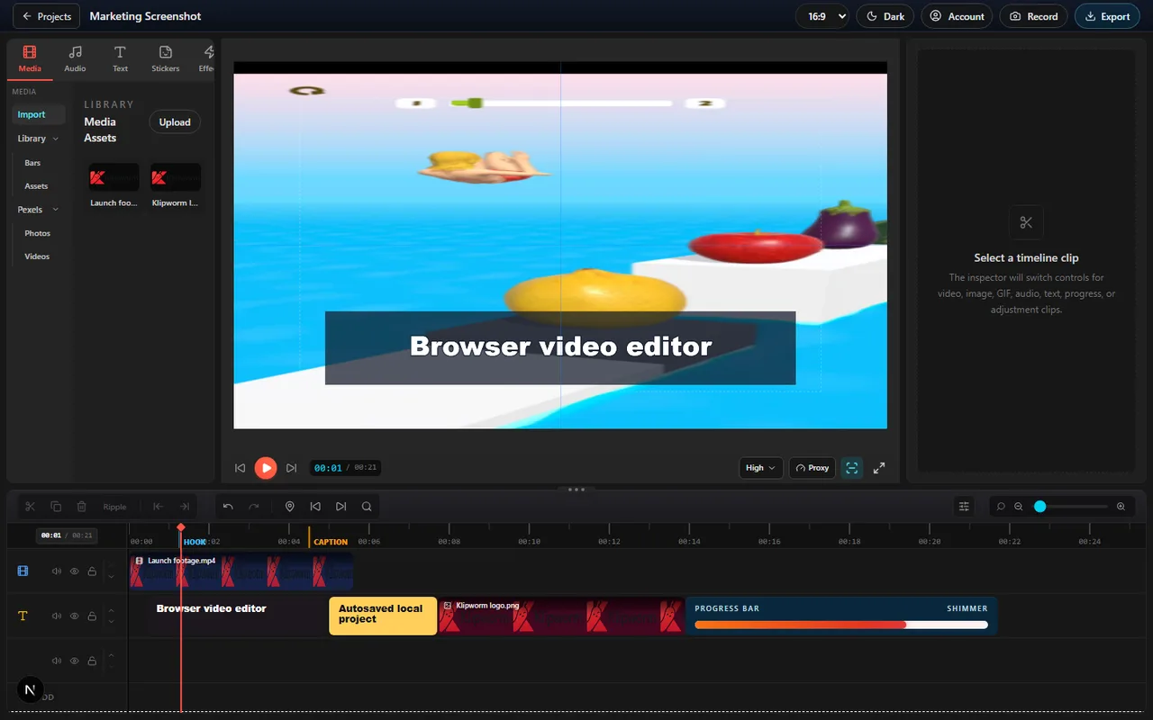Open the Bars library item
Image resolution: width=1153 pixels, height=720 pixels.
(32, 163)
